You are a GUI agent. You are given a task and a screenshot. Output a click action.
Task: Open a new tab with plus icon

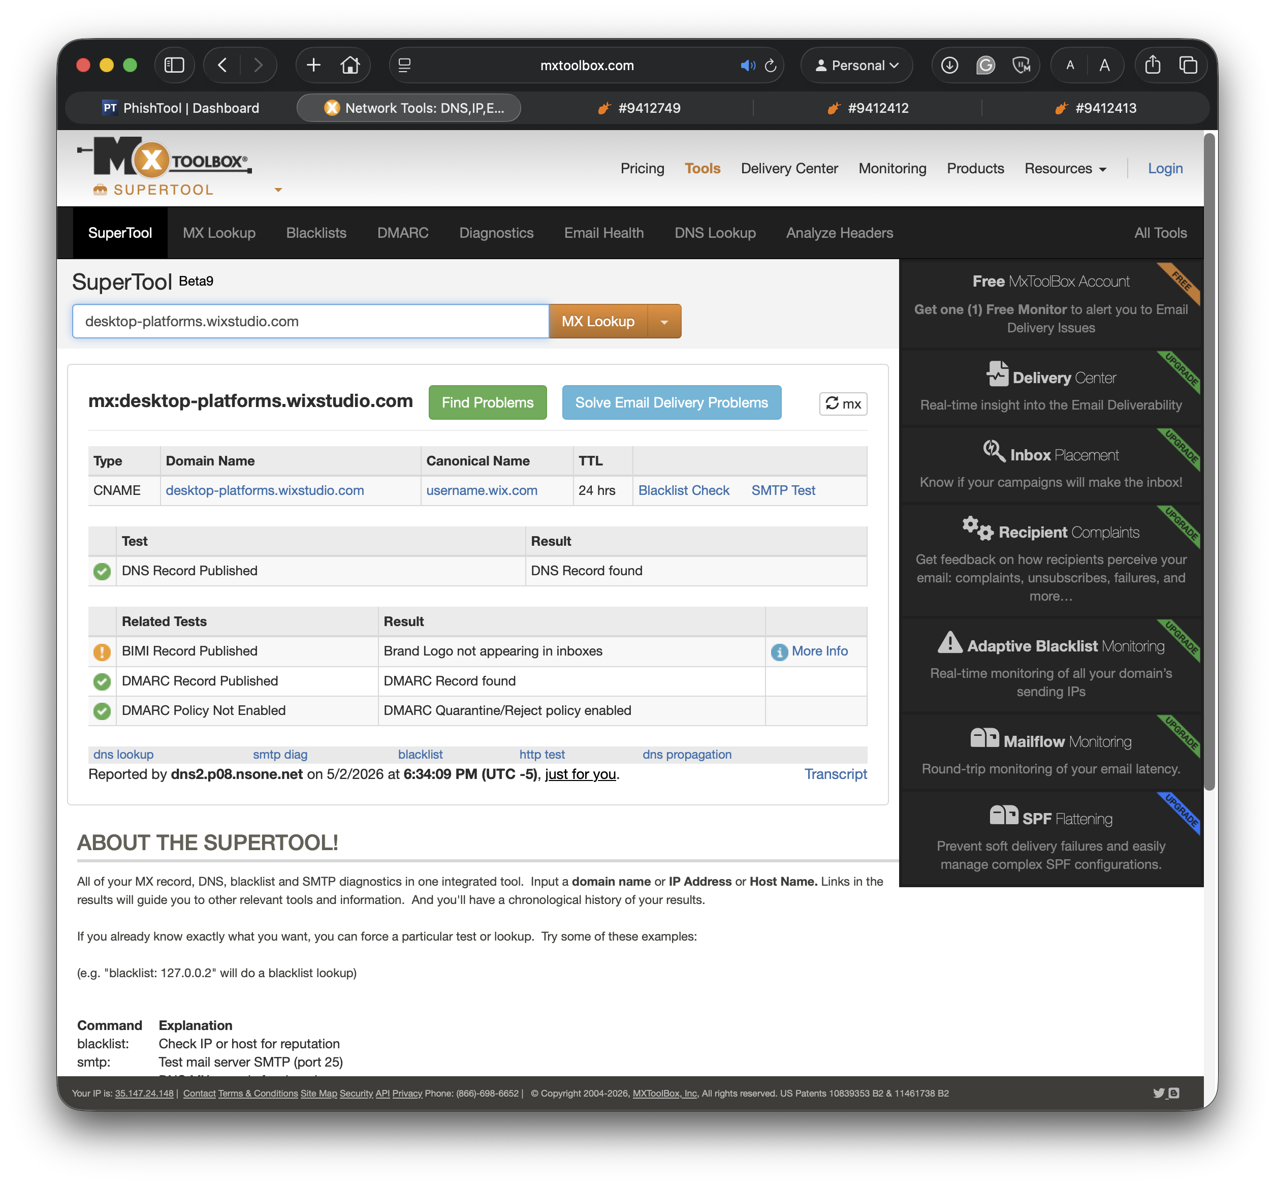313,66
